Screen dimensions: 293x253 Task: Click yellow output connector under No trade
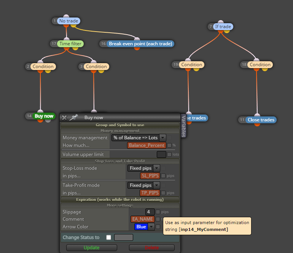pos(73,25)
